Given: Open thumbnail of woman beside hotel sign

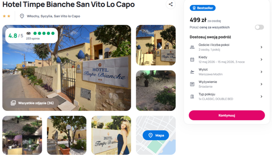Looking at the screenshot, I should tap(111, 135).
